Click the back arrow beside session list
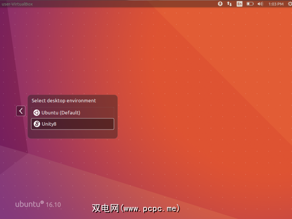 pos(20,111)
